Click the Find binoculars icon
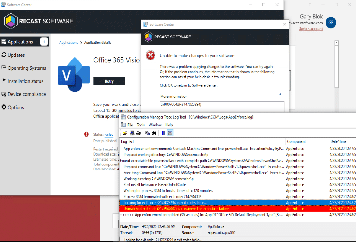This screenshot has width=356, height=242. point(154,133)
